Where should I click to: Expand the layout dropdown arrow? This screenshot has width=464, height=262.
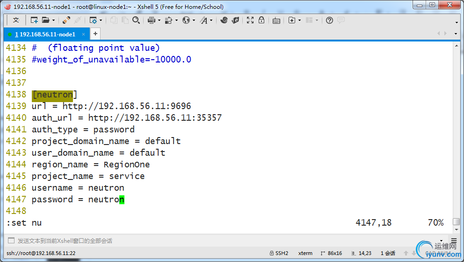(317, 21)
